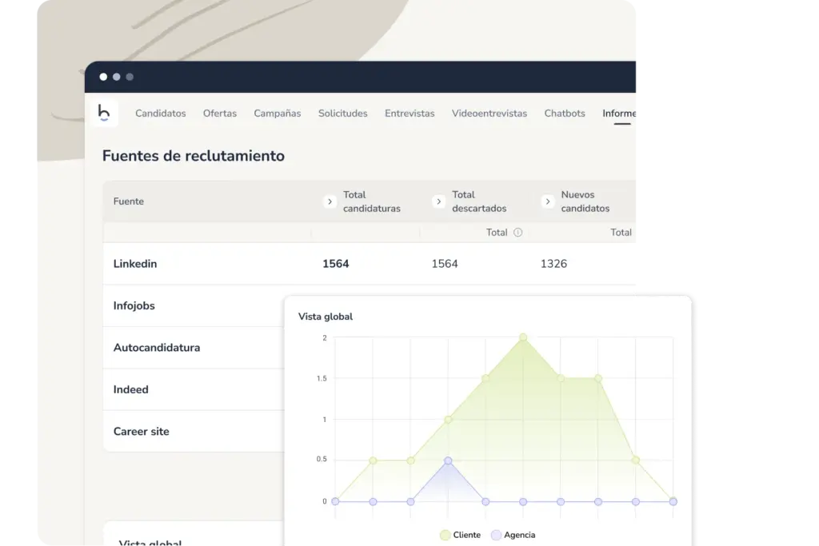Click the Total candidaturas column header
Image resolution: width=819 pixels, height=546 pixels.
pos(372,201)
